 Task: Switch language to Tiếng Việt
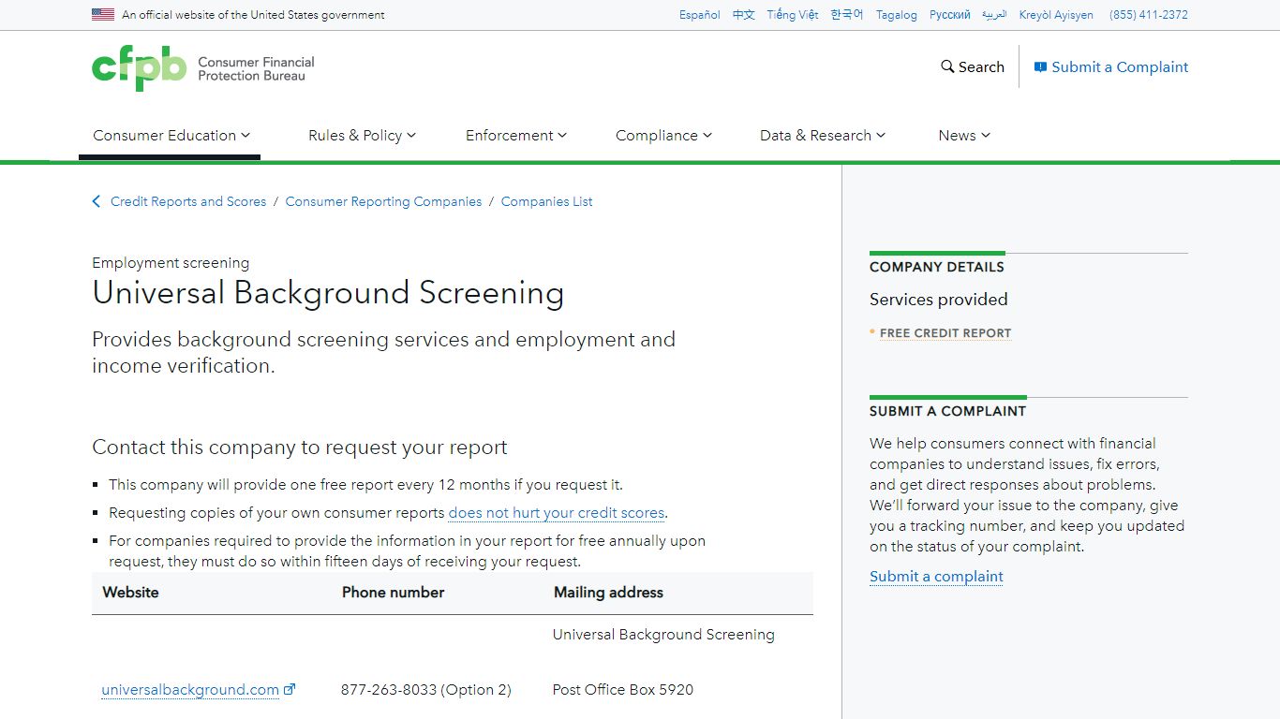click(793, 15)
